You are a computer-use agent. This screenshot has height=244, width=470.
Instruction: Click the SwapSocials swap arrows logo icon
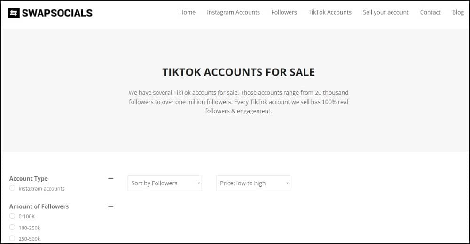14,13
